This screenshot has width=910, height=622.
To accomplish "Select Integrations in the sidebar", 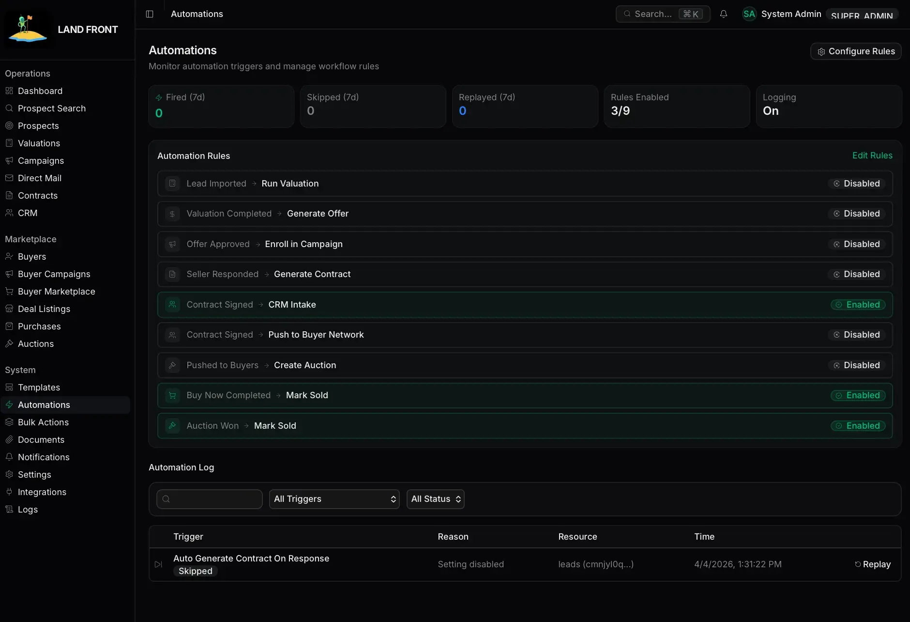I will (x=65, y=492).
